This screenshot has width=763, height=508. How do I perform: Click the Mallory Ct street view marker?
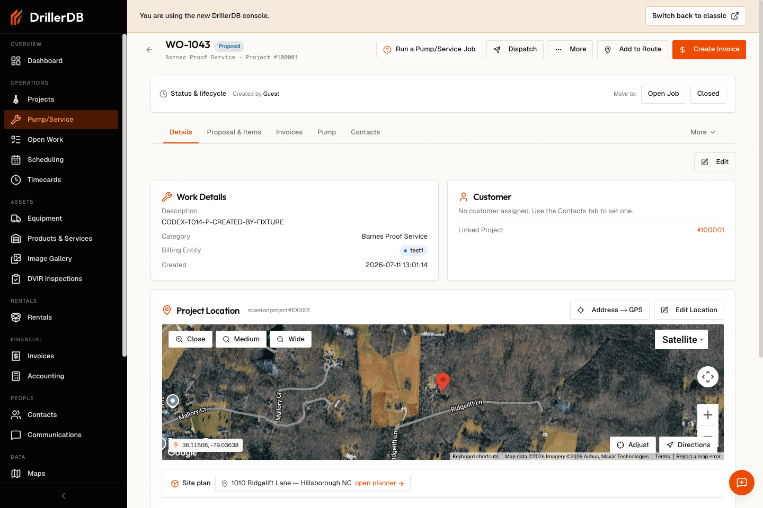(x=173, y=401)
